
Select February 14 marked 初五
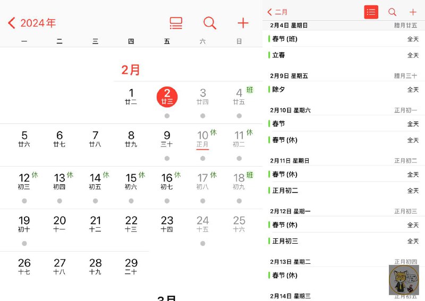(95, 181)
